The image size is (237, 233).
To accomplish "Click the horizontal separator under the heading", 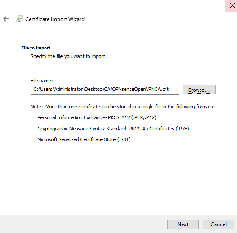I will (123, 66).
